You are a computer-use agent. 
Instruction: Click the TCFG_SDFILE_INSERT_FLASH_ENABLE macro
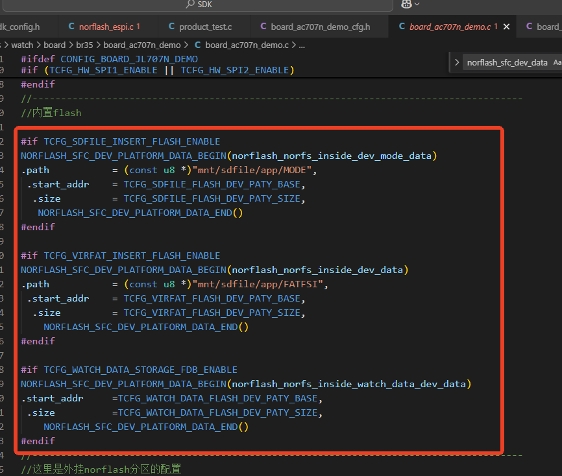point(132,141)
